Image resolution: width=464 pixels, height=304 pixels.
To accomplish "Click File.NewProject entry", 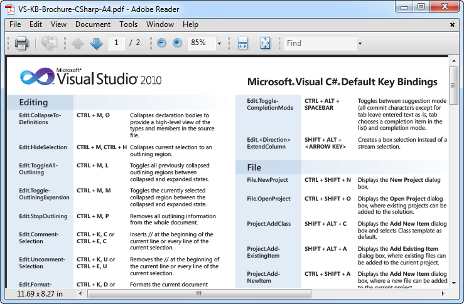I will tap(267, 180).
